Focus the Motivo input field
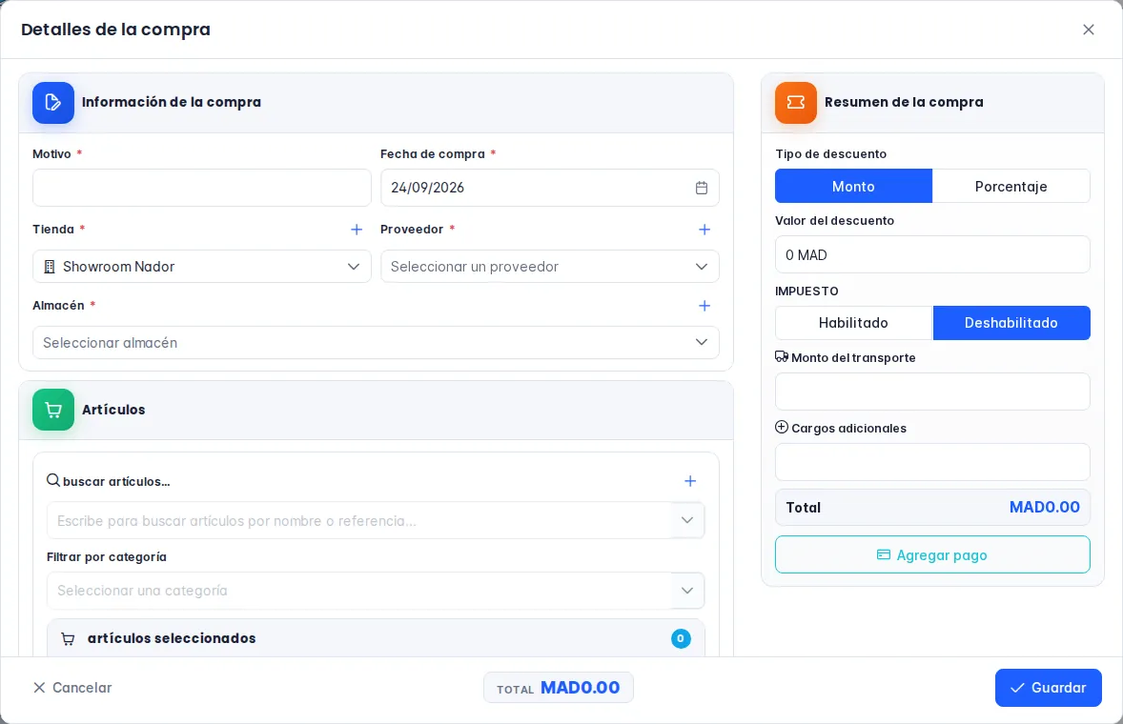 tap(202, 188)
